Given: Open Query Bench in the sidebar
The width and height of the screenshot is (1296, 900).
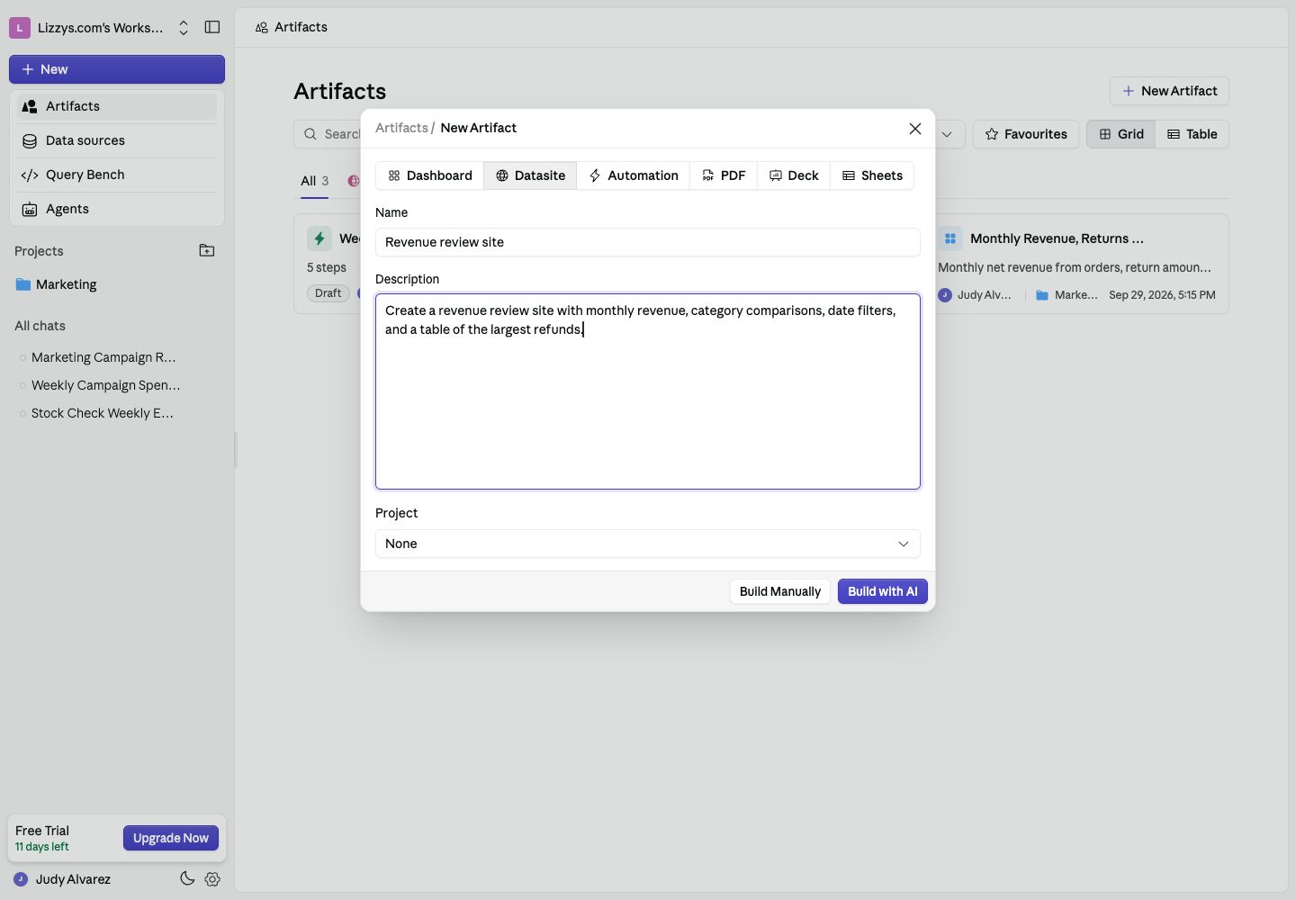Looking at the screenshot, I should click(x=117, y=175).
